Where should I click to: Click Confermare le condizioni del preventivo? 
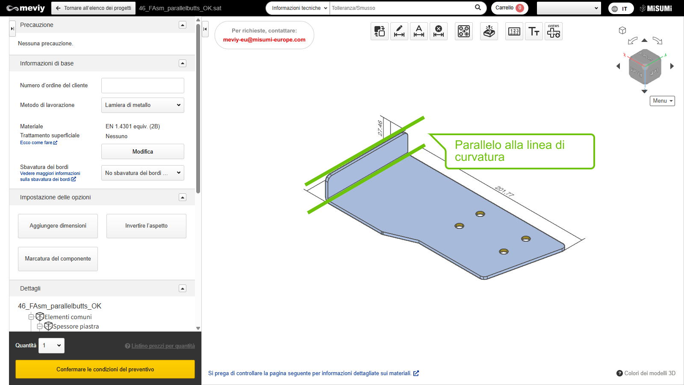point(105,369)
